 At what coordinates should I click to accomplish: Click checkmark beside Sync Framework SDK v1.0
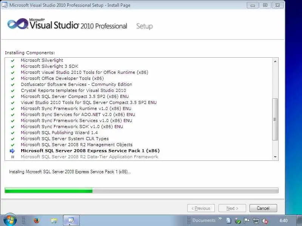click(x=13, y=127)
